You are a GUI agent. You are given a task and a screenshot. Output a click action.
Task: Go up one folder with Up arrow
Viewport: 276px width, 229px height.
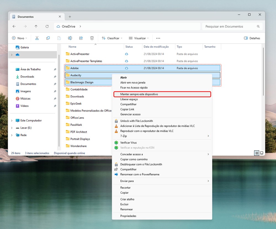36,26
